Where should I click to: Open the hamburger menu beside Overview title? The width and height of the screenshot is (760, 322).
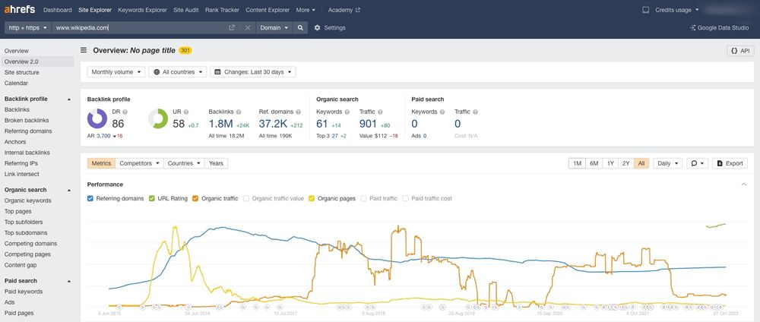point(84,50)
